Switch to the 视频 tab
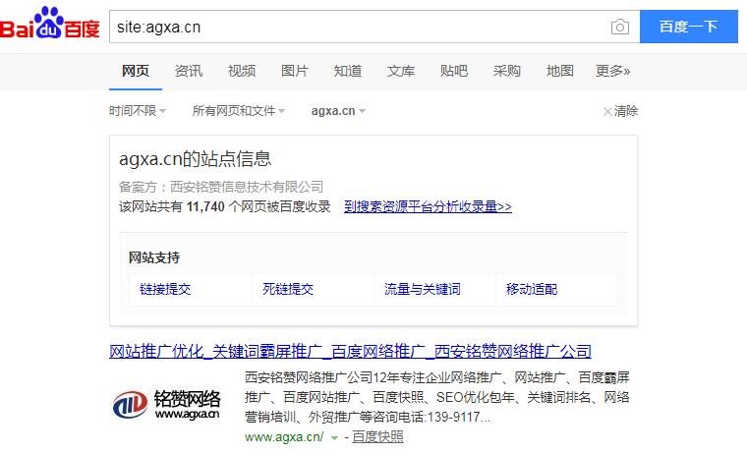This screenshot has height=454, width=747. point(242,71)
